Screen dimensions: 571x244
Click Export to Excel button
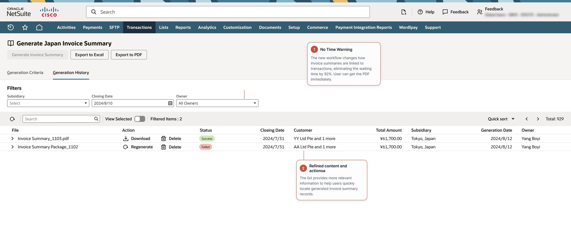tap(89, 55)
